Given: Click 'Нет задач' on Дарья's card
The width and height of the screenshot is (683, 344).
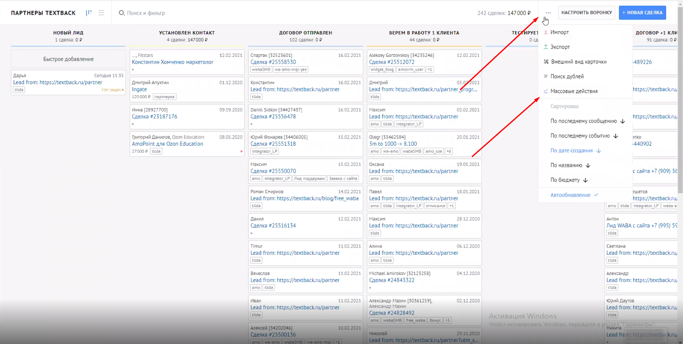Looking at the screenshot, I should (111, 90).
